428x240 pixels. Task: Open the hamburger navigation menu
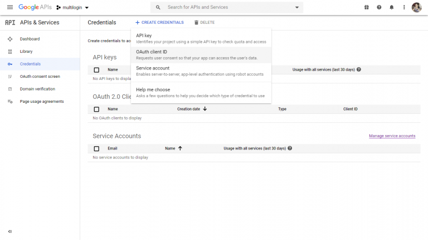coord(10,7)
